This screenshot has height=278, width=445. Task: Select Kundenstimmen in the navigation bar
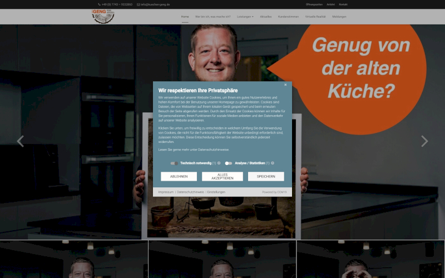(x=288, y=17)
